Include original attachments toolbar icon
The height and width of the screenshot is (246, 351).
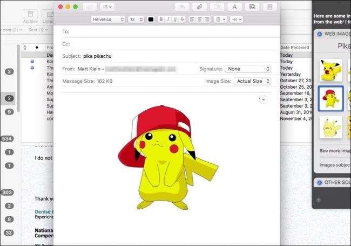pos(217,6)
